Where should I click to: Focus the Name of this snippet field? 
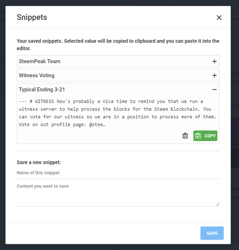pos(118,173)
